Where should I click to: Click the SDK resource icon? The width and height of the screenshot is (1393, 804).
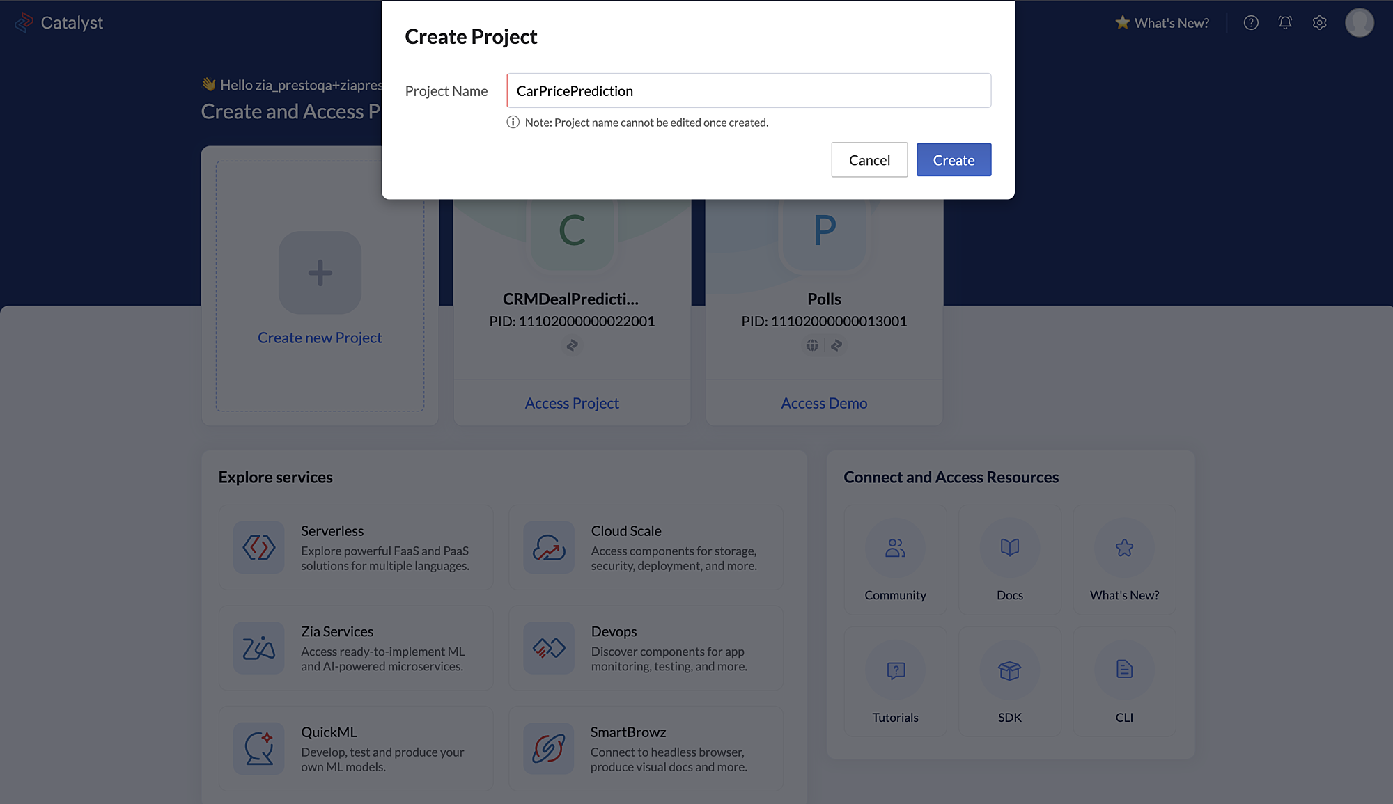1009,670
